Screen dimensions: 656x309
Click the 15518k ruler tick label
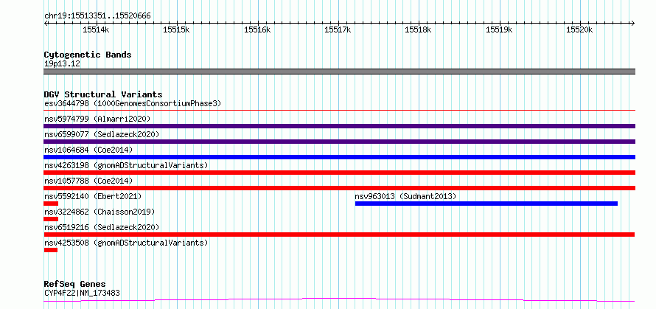tap(419, 30)
